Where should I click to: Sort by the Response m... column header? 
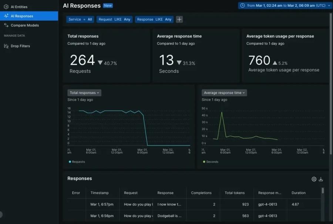[269, 193]
